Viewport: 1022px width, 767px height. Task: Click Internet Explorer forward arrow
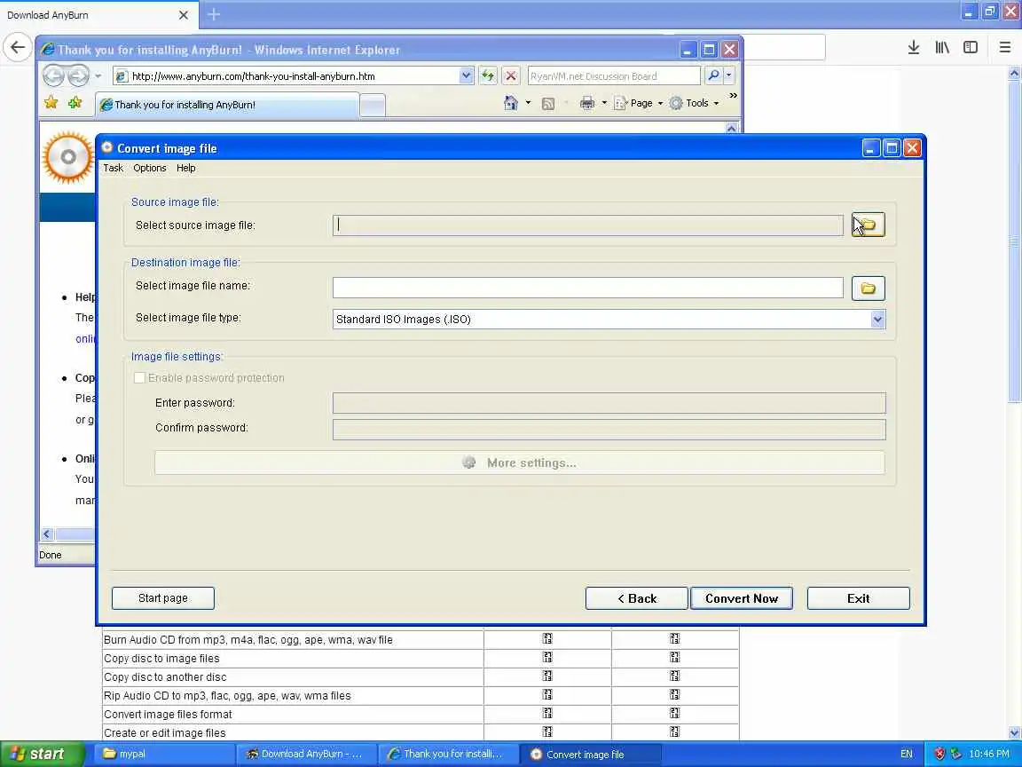tap(78, 76)
